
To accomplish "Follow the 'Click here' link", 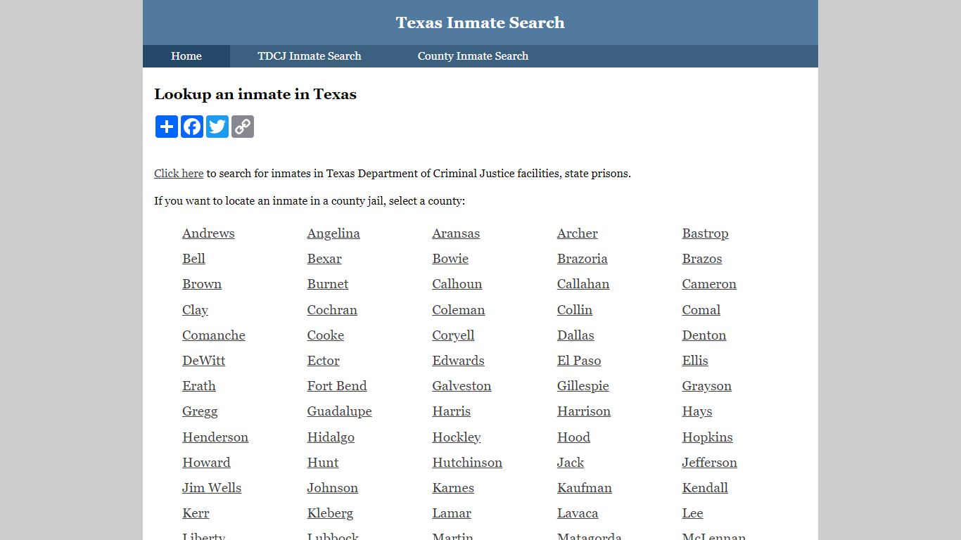I will pyautogui.click(x=179, y=174).
